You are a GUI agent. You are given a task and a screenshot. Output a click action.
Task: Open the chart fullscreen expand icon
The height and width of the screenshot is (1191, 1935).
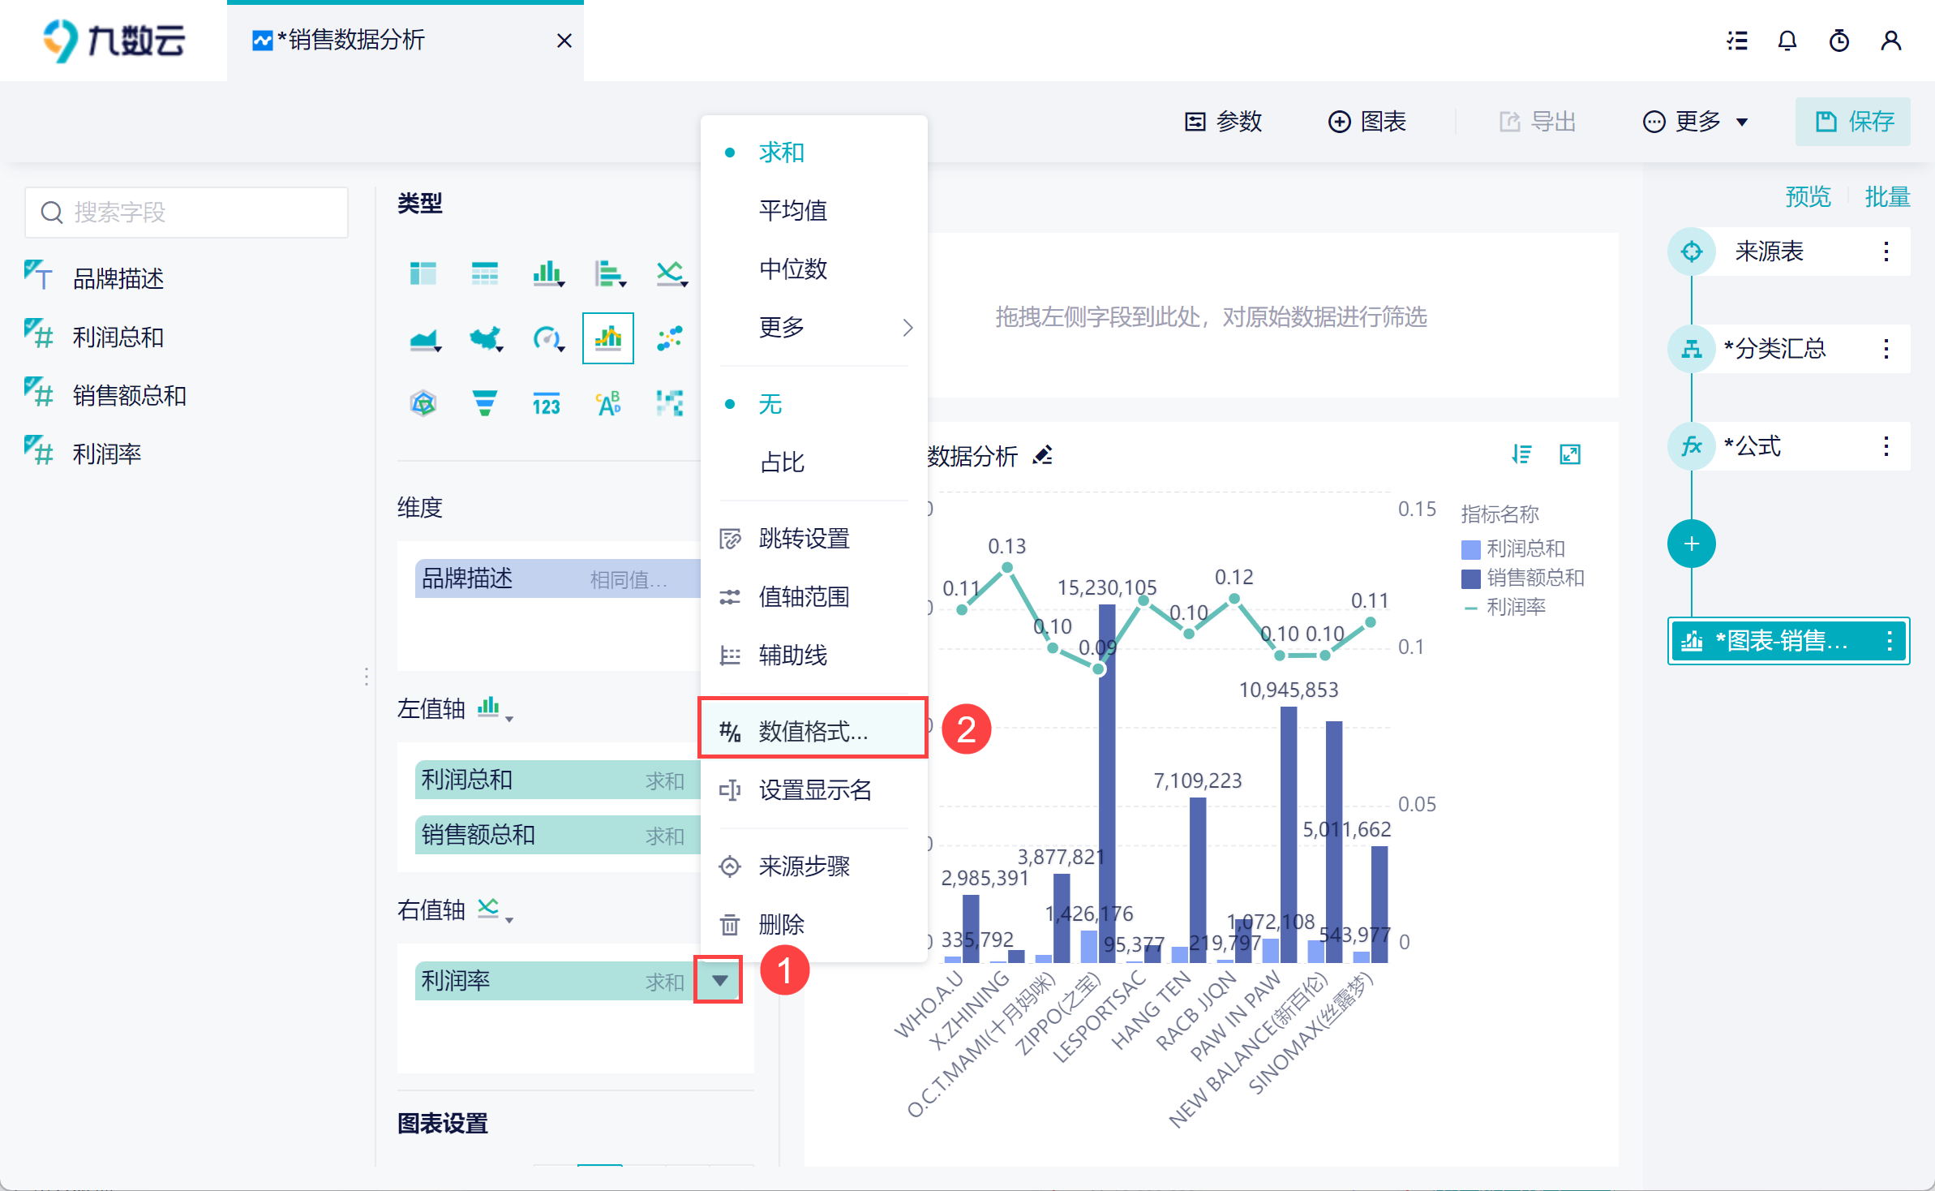point(1570,454)
